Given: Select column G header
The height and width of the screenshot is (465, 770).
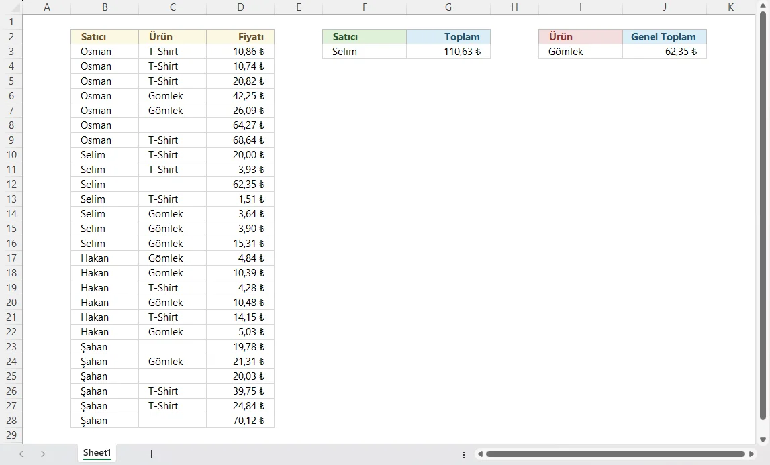Looking at the screenshot, I should click(x=448, y=7).
